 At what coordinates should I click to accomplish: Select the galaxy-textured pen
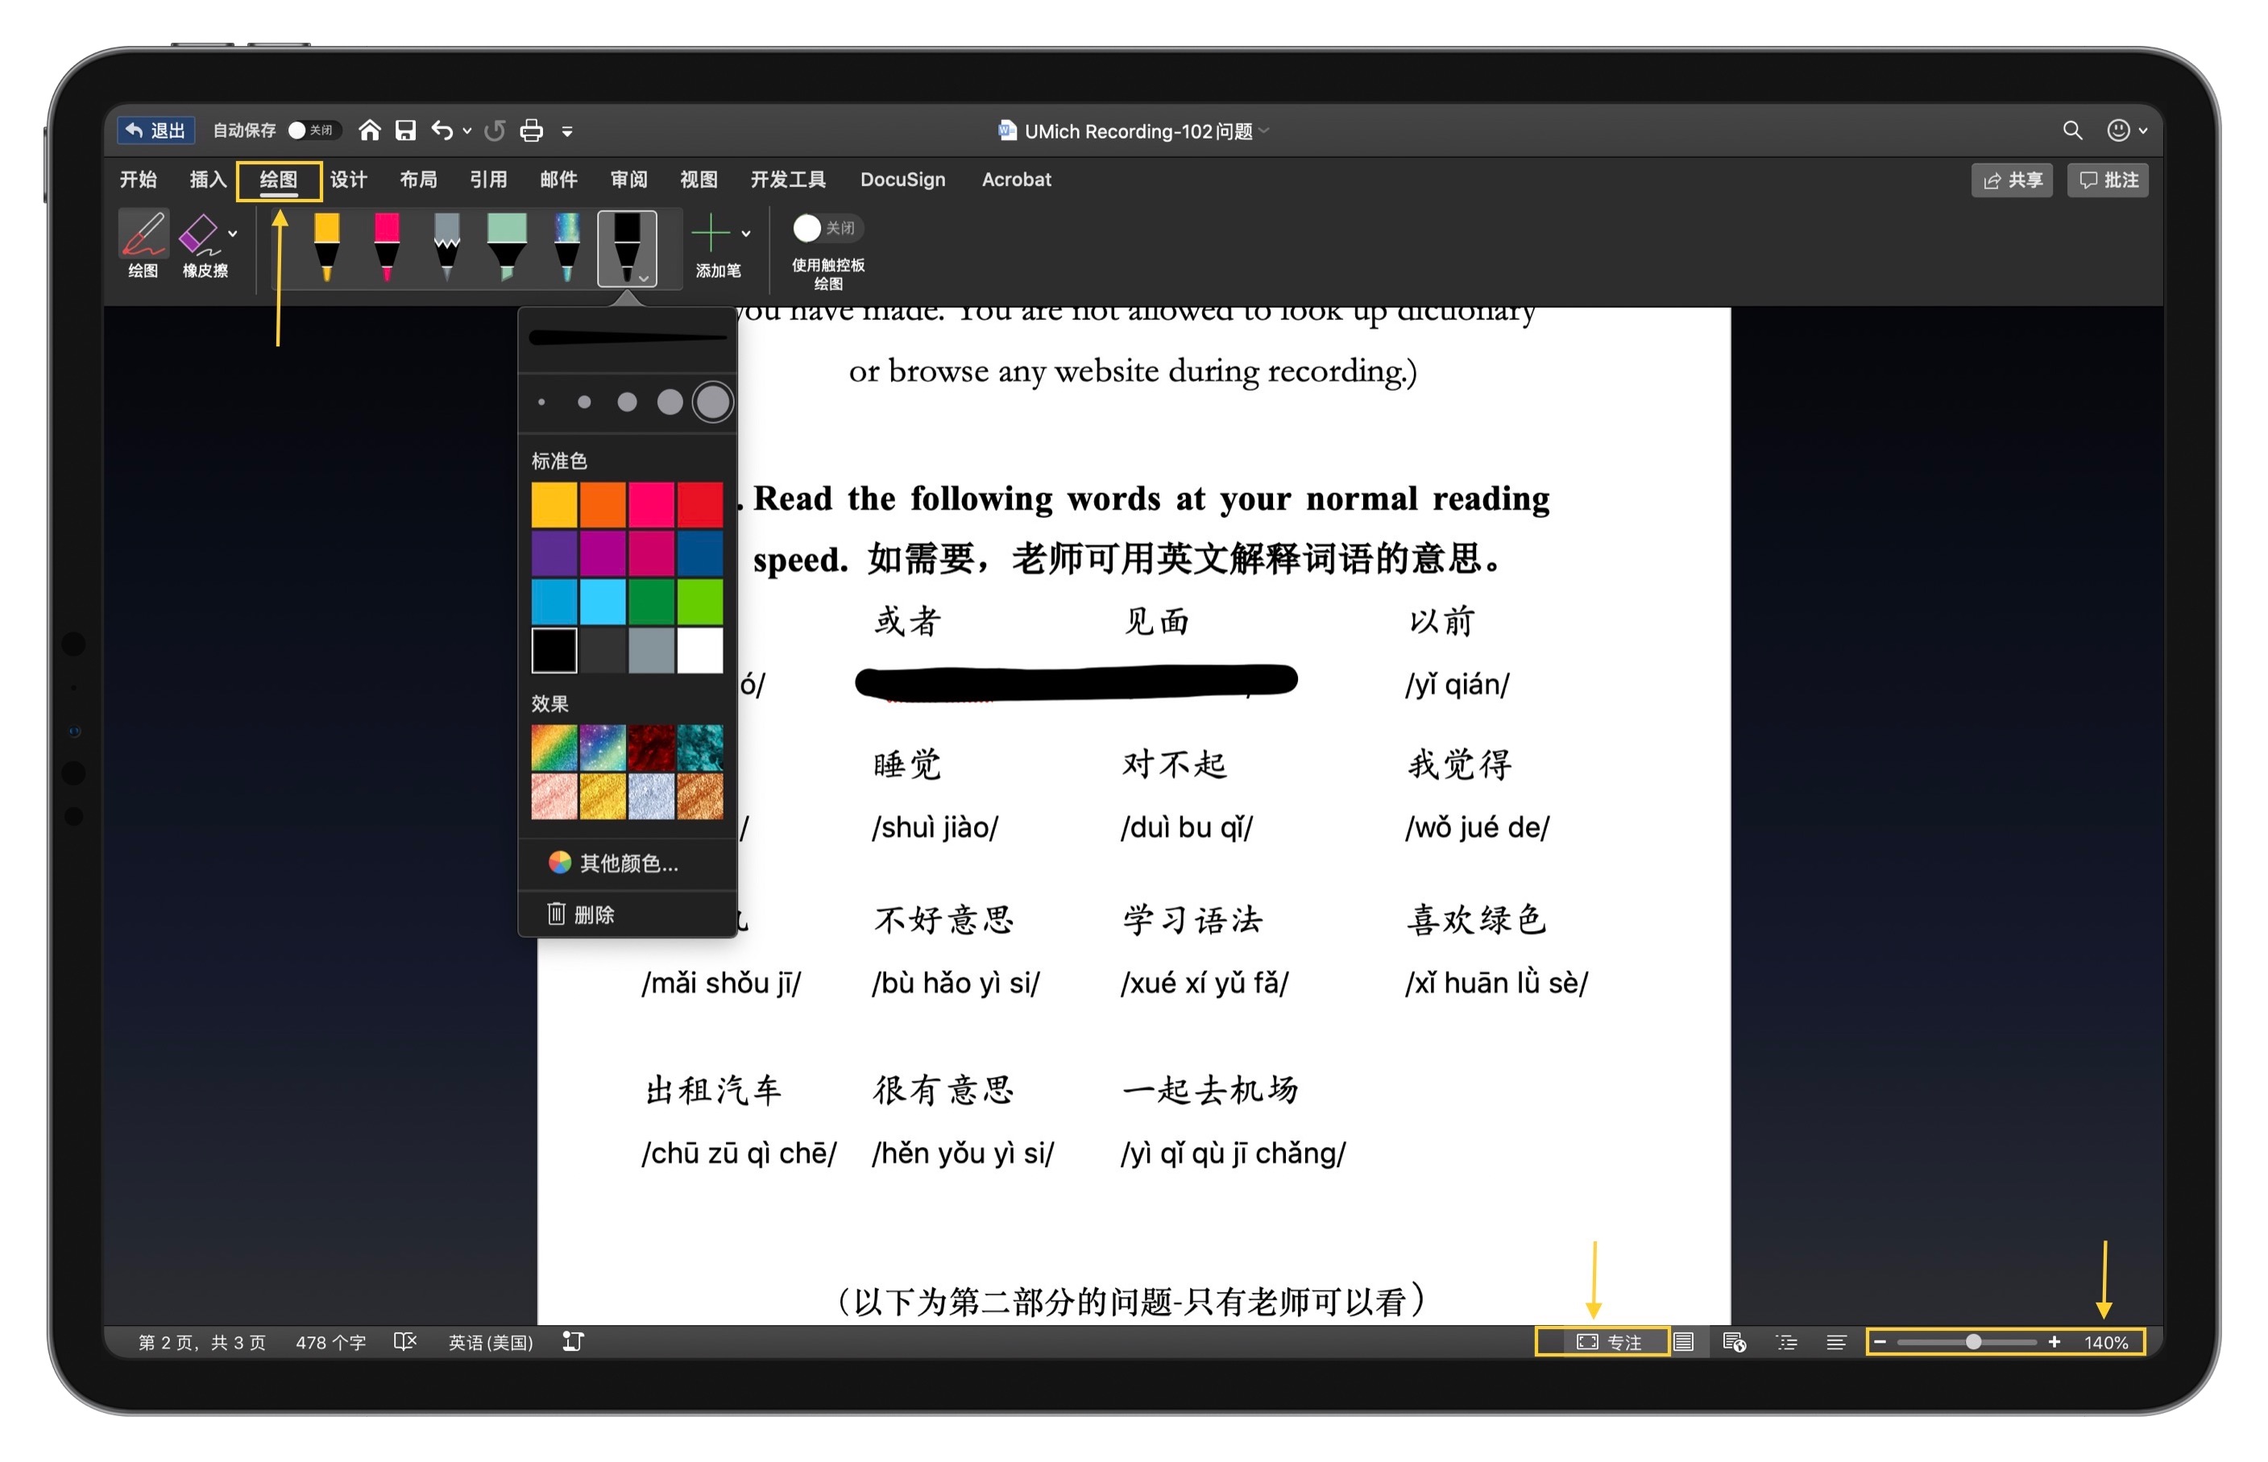568,246
